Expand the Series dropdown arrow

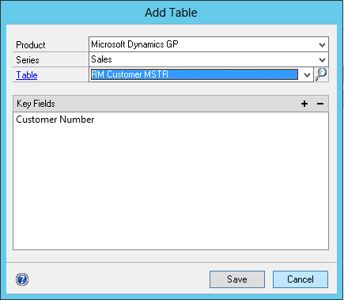tap(322, 60)
